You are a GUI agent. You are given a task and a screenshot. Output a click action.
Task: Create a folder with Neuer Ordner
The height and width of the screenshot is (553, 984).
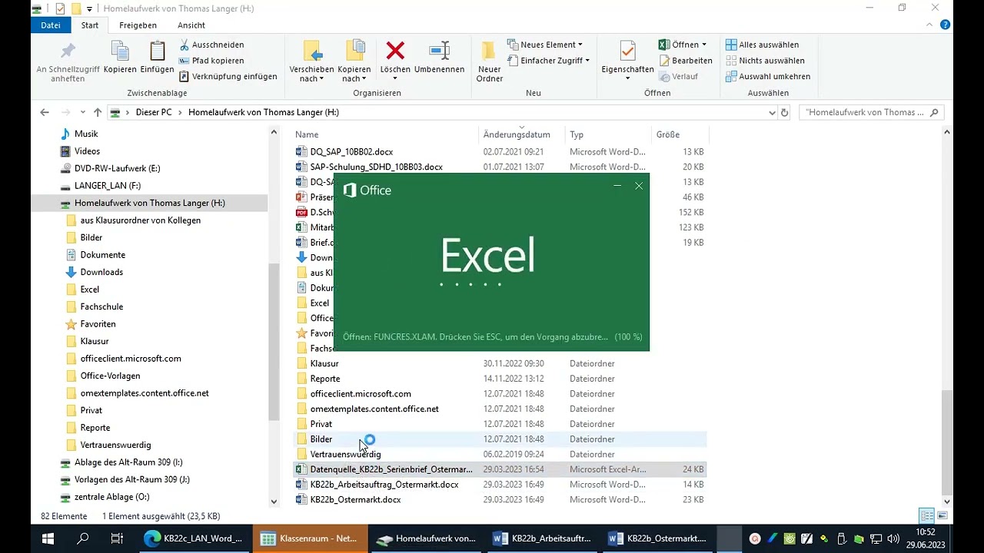[x=489, y=62]
